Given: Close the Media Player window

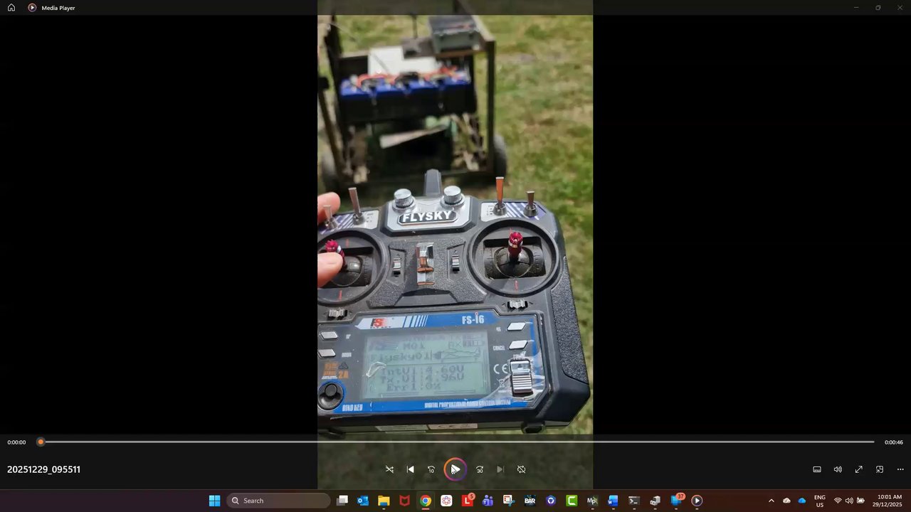Looking at the screenshot, I should tap(900, 8).
